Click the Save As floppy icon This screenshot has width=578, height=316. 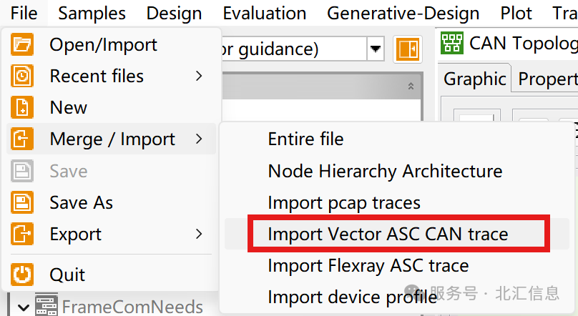pyautogui.click(x=22, y=202)
